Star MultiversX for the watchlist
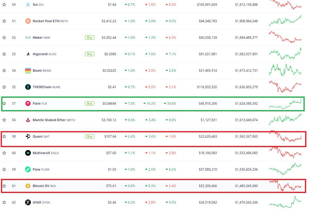 [4, 153]
